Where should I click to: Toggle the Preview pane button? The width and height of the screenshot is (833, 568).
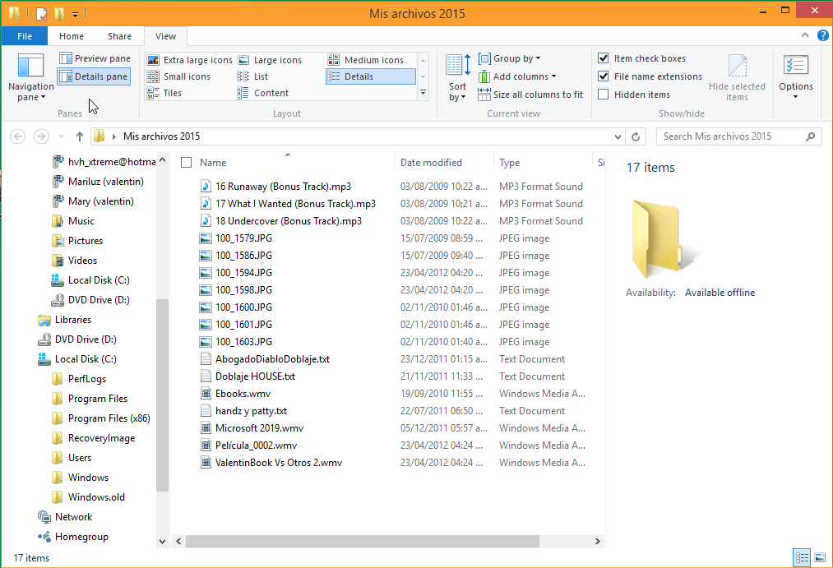(95, 58)
